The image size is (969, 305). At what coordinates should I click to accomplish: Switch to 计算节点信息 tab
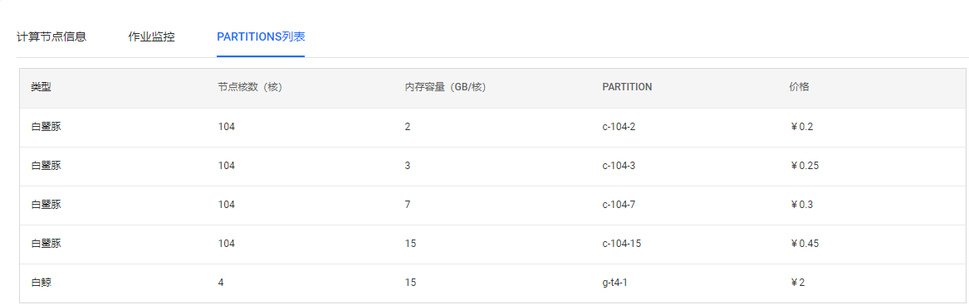(51, 37)
